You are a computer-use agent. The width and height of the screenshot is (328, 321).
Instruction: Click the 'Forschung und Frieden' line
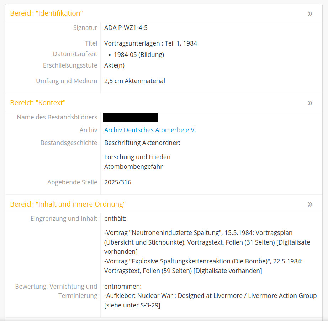coord(137,157)
